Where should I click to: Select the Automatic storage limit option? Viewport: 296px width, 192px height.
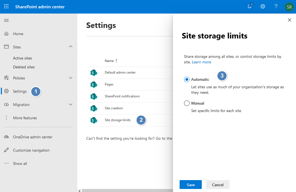click(x=187, y=79)
